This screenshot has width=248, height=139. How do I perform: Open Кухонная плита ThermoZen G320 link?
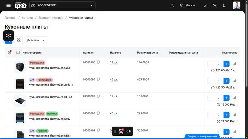tap(50, 68)
